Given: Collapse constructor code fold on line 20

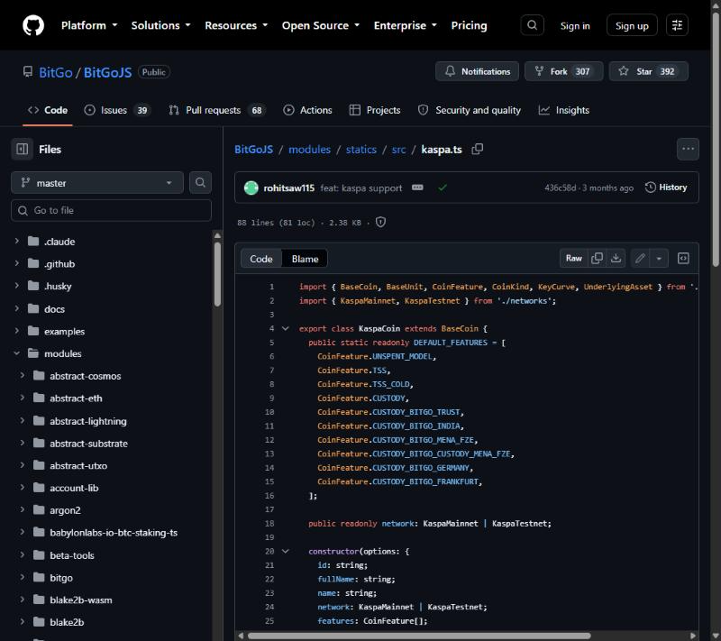Looking at the screenshot, I should pyautogui.click(x=285, y=551).
